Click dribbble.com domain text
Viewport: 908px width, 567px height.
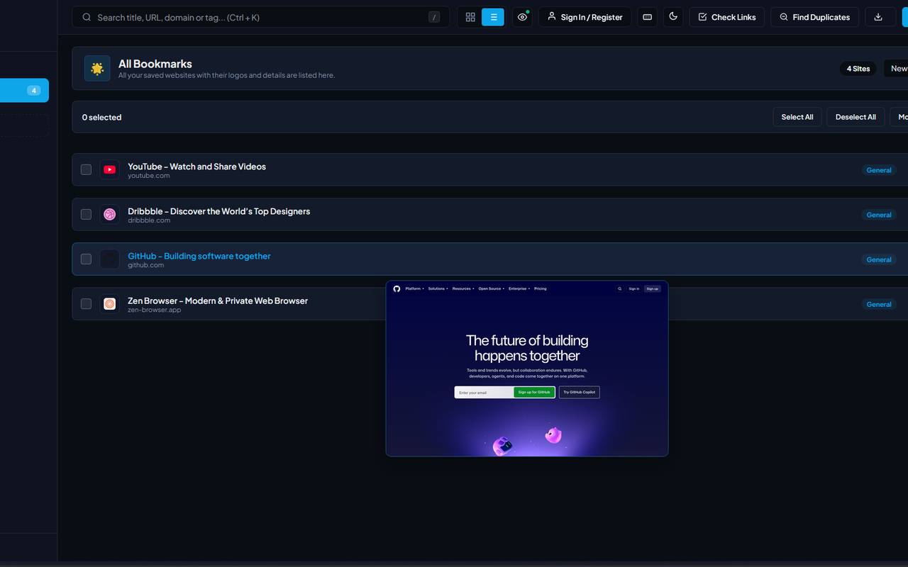(x=149, y=220)
